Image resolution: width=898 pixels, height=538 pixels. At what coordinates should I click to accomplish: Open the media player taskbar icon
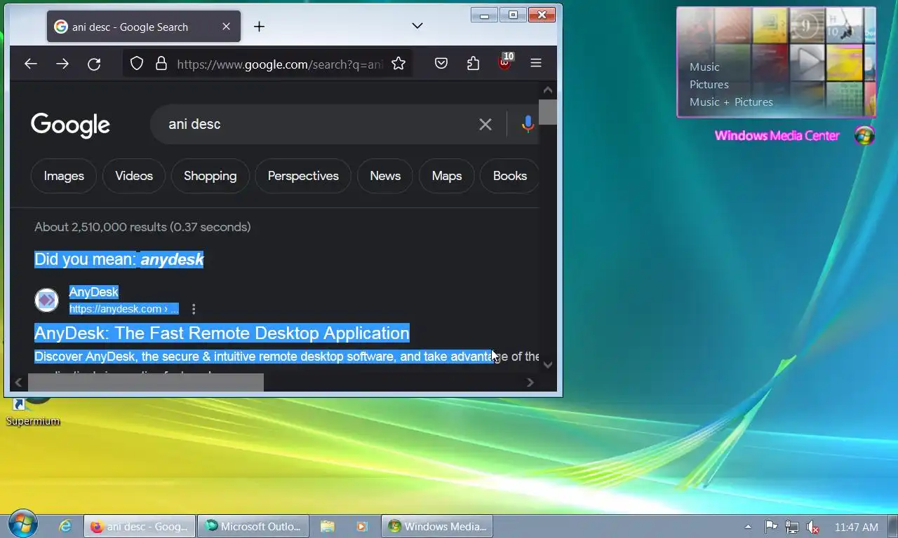361,527
